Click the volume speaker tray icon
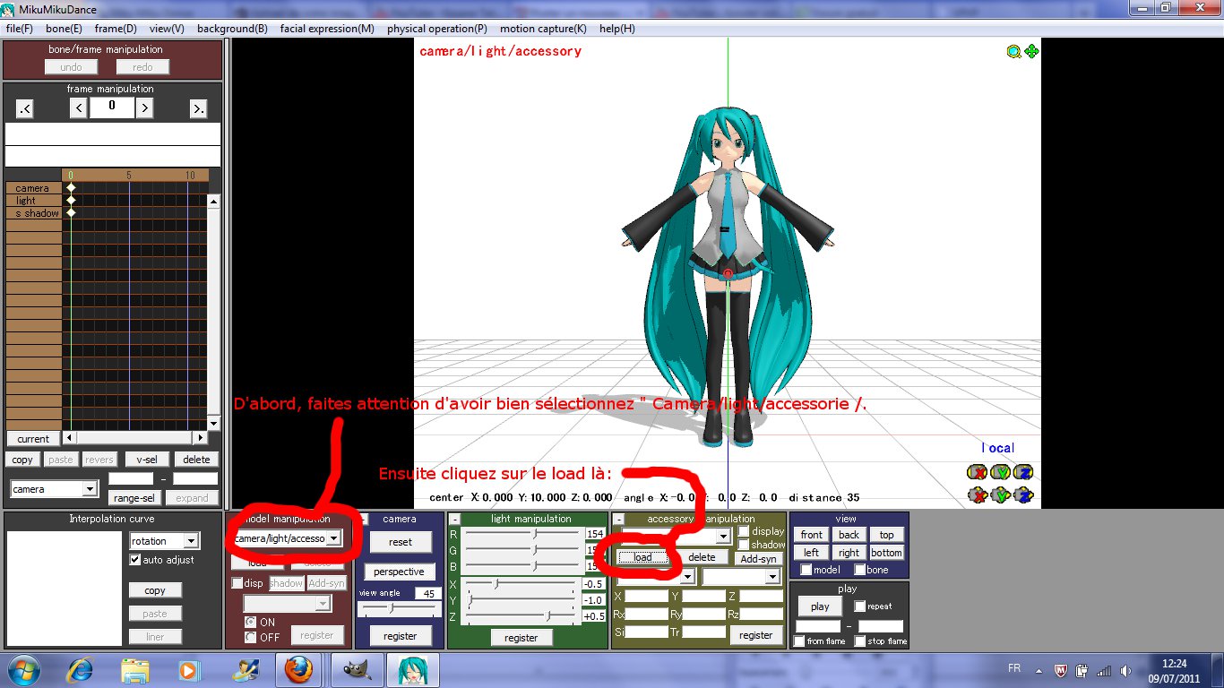This screenshot has height=688, width=1224. coord(1125,669)
